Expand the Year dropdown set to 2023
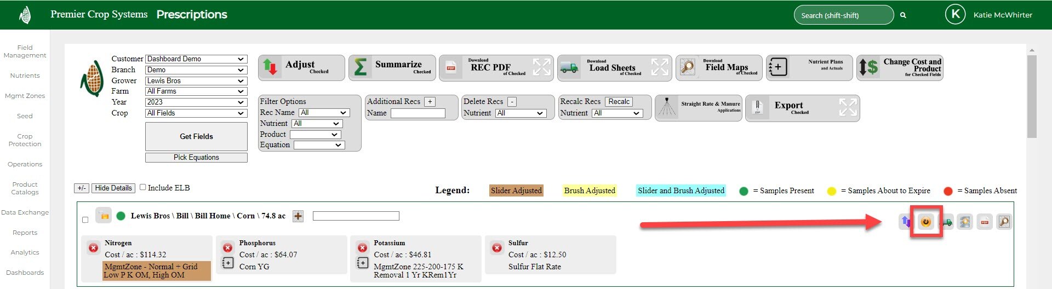The height and width of the screenshot is (289, 1052). tap(196, 102)
